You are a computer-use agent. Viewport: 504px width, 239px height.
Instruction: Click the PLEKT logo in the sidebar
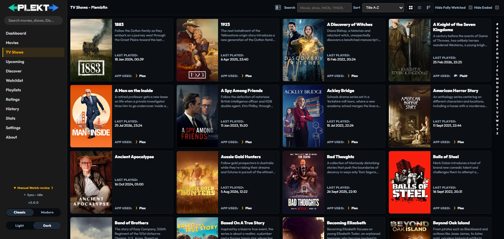tap(33, 7)
